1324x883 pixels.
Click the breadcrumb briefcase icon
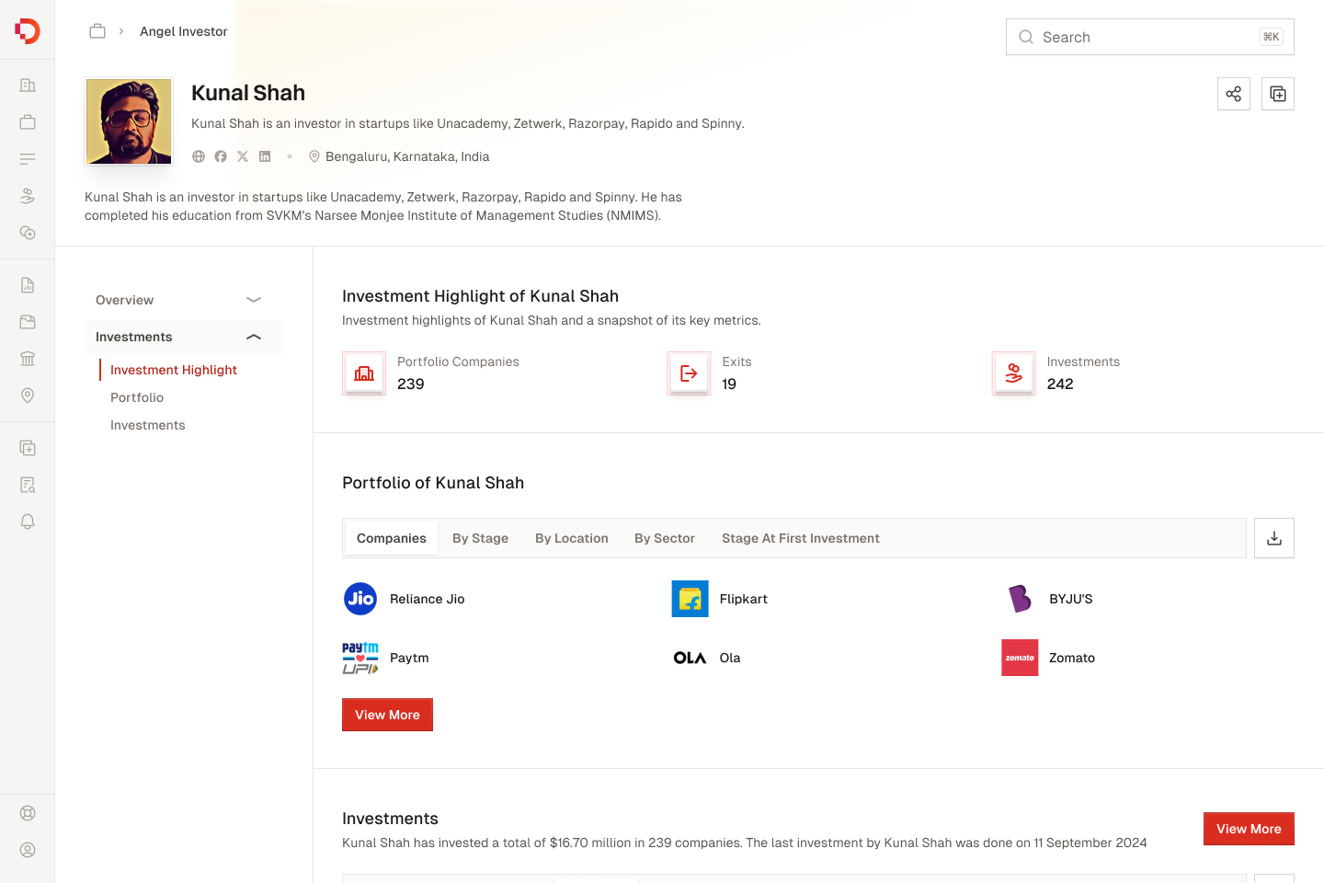click(x=97, y=31)
